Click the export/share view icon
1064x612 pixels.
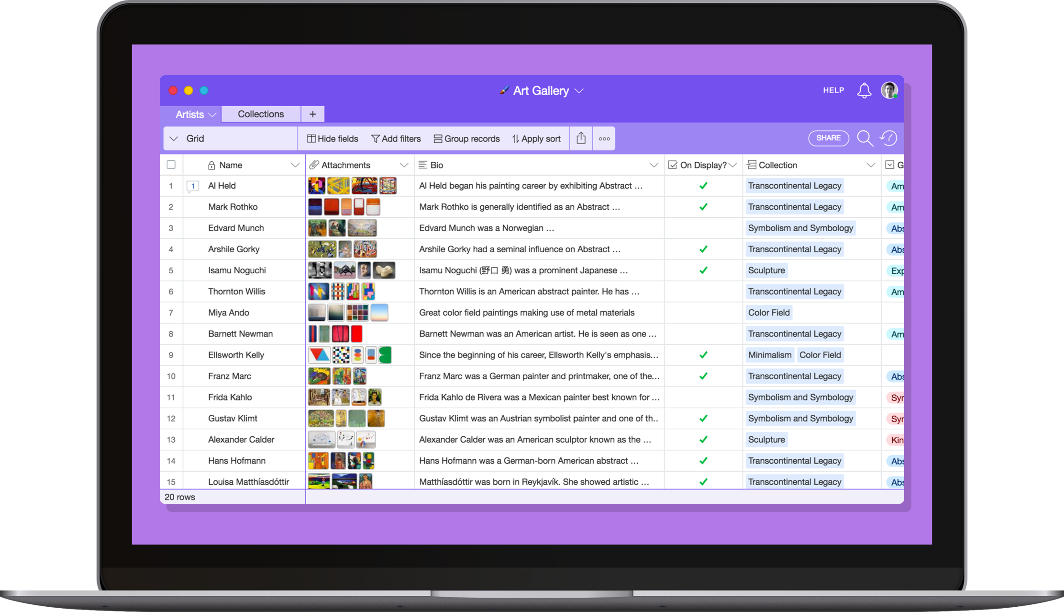click(581, 138)
